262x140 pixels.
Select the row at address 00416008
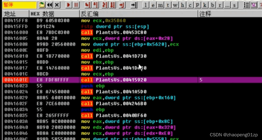tap(132, 44)
